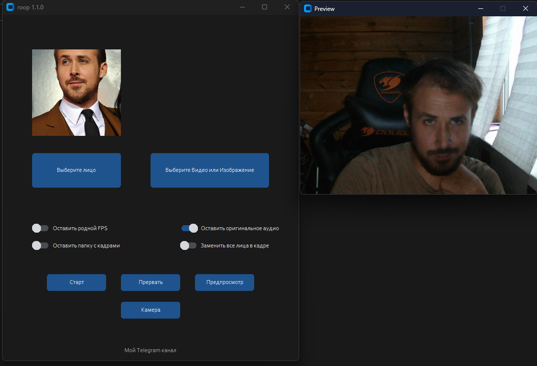Screen dimensions: 537x366
Task: Minimize the roop 1.1.0 window
Action: pyautogui.click(x=242, y=7)
